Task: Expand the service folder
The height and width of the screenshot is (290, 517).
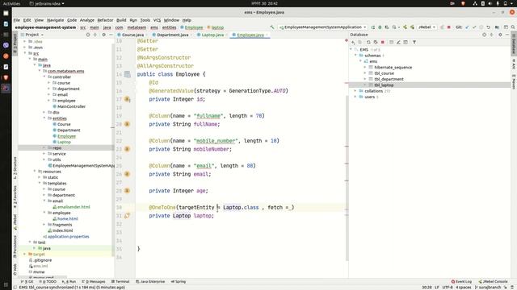Action: coord(44,154)
